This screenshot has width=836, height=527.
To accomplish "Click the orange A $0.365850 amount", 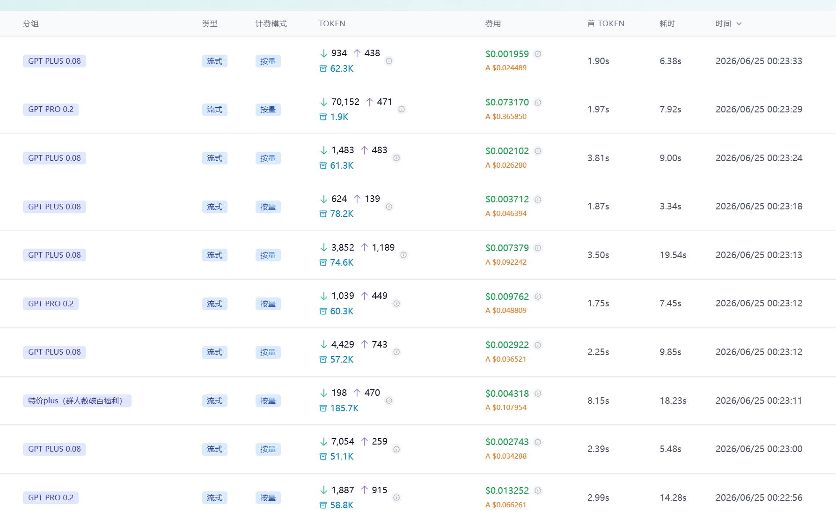I will (x=506, y=116).
